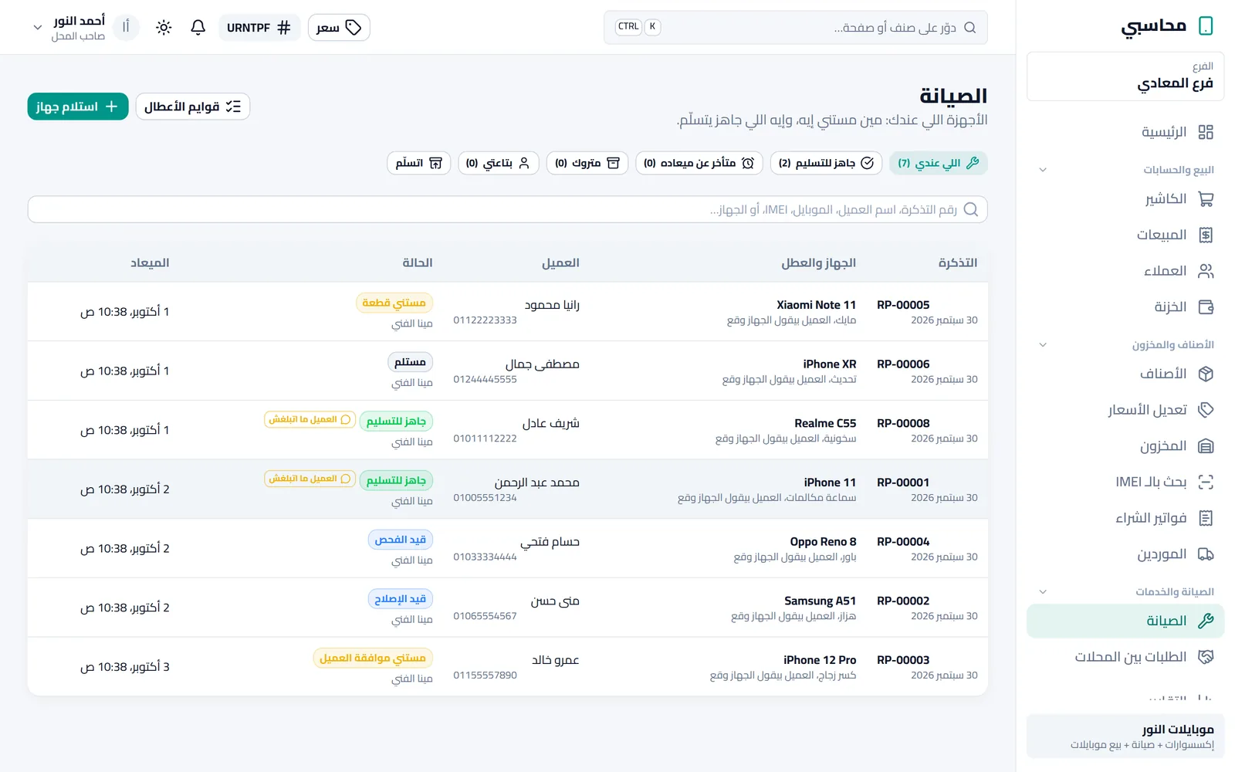
Task: Open ticket RP-00005
Action: point(508,312)
